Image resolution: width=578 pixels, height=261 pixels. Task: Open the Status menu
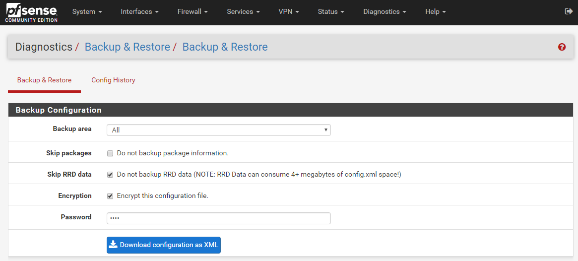[331, 11]
